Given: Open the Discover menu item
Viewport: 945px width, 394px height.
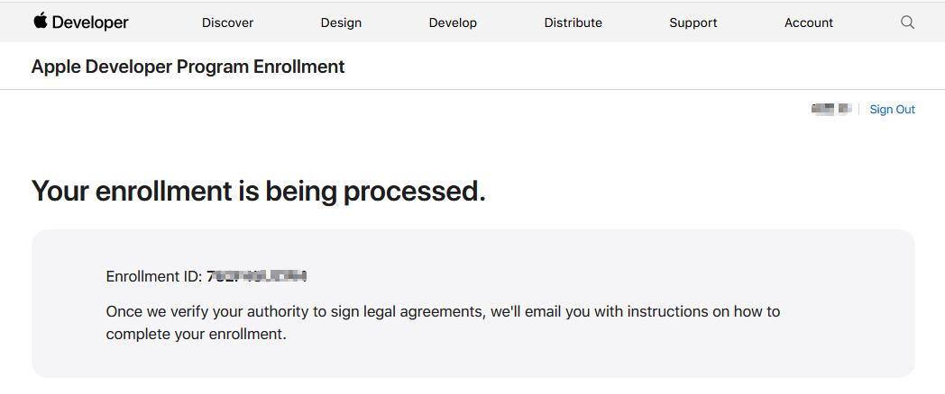Looking at the screenshot, I should pyautogui.click(x=227, y=22).
